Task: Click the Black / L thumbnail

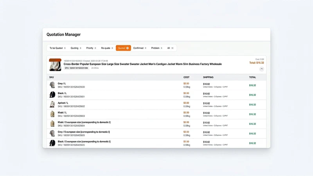Action: point(52,95)
